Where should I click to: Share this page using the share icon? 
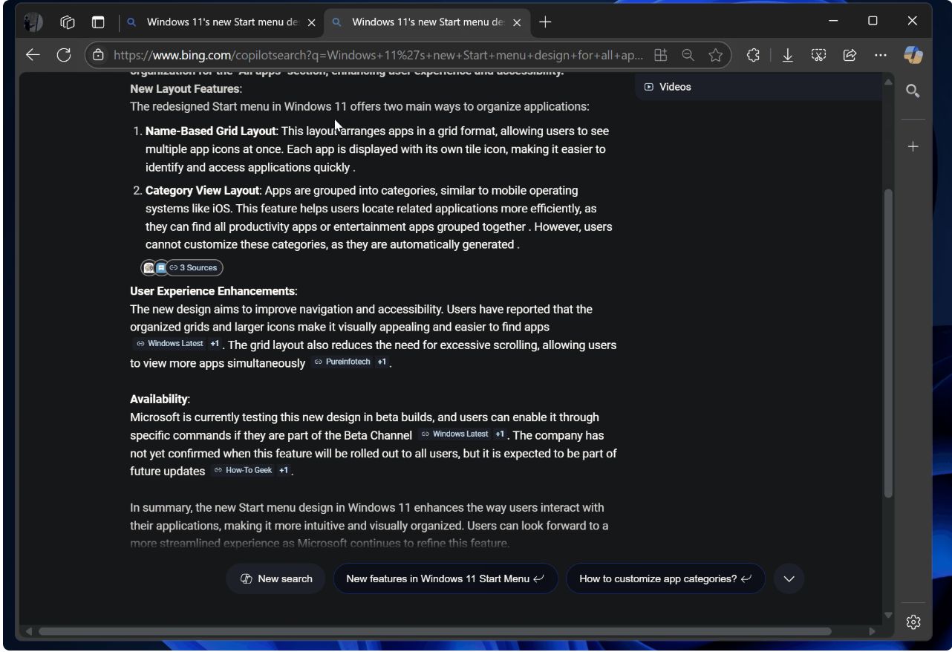coord(850,55)
